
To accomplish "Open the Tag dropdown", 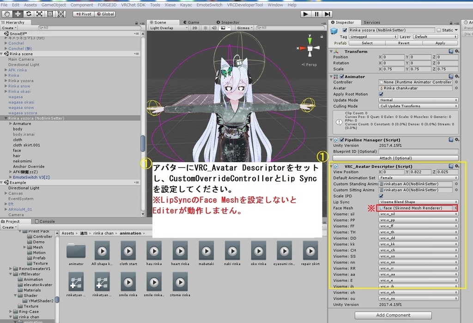I will 373,37.
